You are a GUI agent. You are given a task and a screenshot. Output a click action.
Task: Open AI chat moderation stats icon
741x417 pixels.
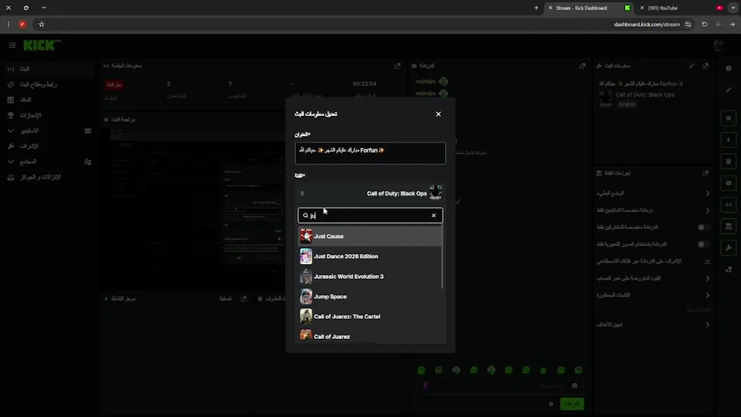click(x=707, y=261)
